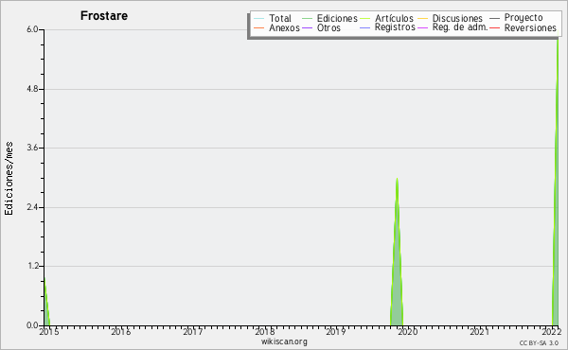Click the Registros legend entry
This screenshot has width=568, height=350.
tap(387, 27)
